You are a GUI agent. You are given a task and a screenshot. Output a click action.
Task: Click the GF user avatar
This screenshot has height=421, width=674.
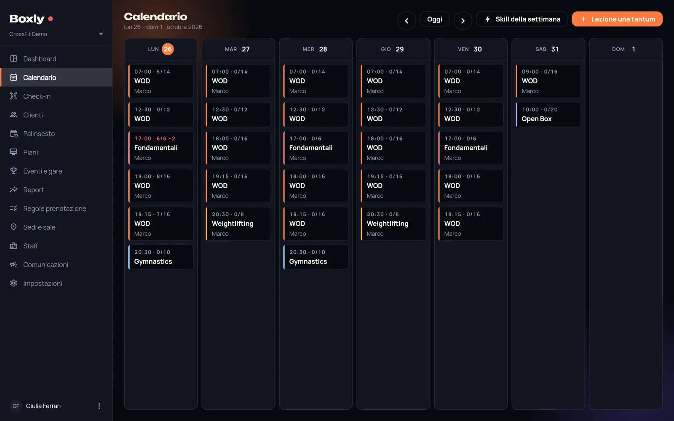point(16,406)
